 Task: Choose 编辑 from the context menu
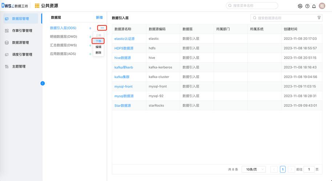pos(98,47)
